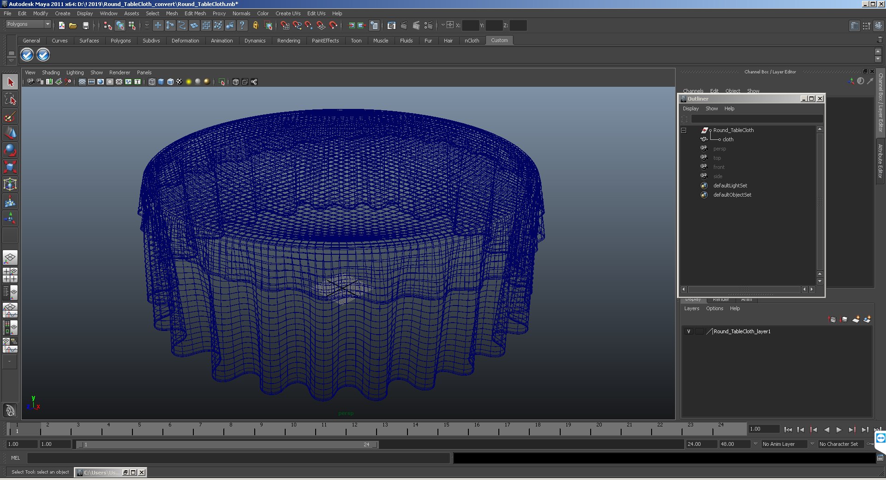Click the Attribute Editor side tab
Screen dimensions: 886x480
[x=880, y=161]
